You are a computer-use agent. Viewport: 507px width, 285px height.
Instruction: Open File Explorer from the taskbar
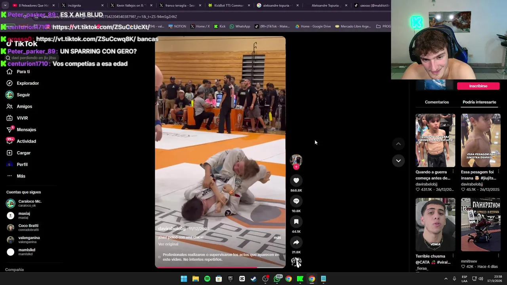pyautogui.click(x=196, y=279)
